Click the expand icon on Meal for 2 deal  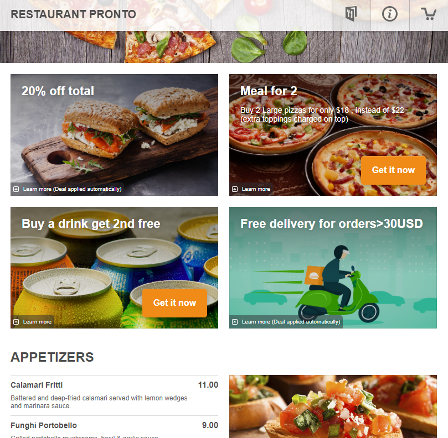pyautogui.click(x=235, y=189)
